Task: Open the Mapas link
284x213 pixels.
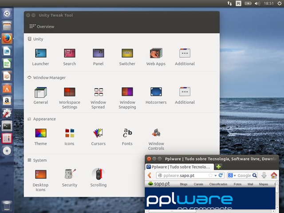Action: [x=263, y=184]
